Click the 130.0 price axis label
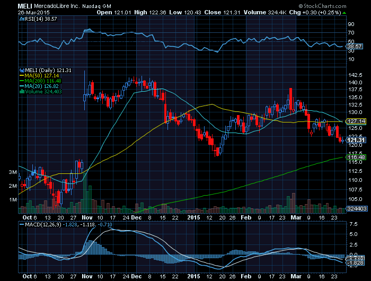 tap(355, 112)
